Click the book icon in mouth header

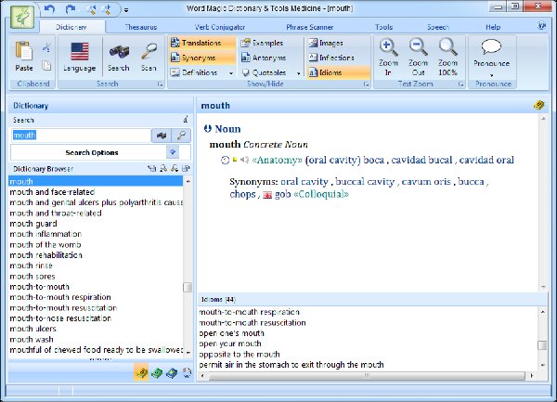click(538, 106)
